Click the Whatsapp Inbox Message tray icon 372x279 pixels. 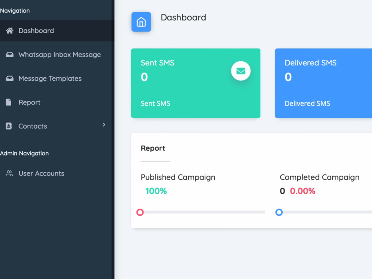(10, 55)
